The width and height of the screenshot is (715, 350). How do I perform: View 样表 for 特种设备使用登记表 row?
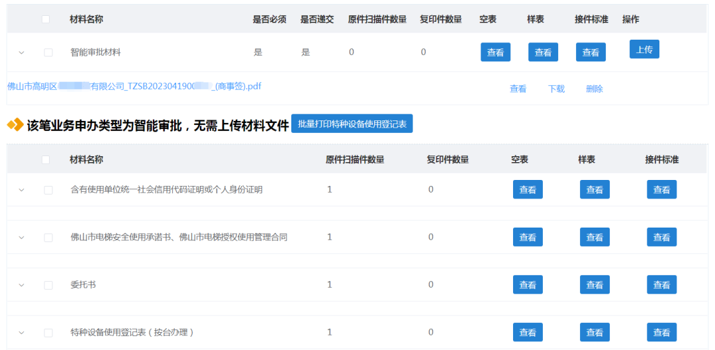595,332
